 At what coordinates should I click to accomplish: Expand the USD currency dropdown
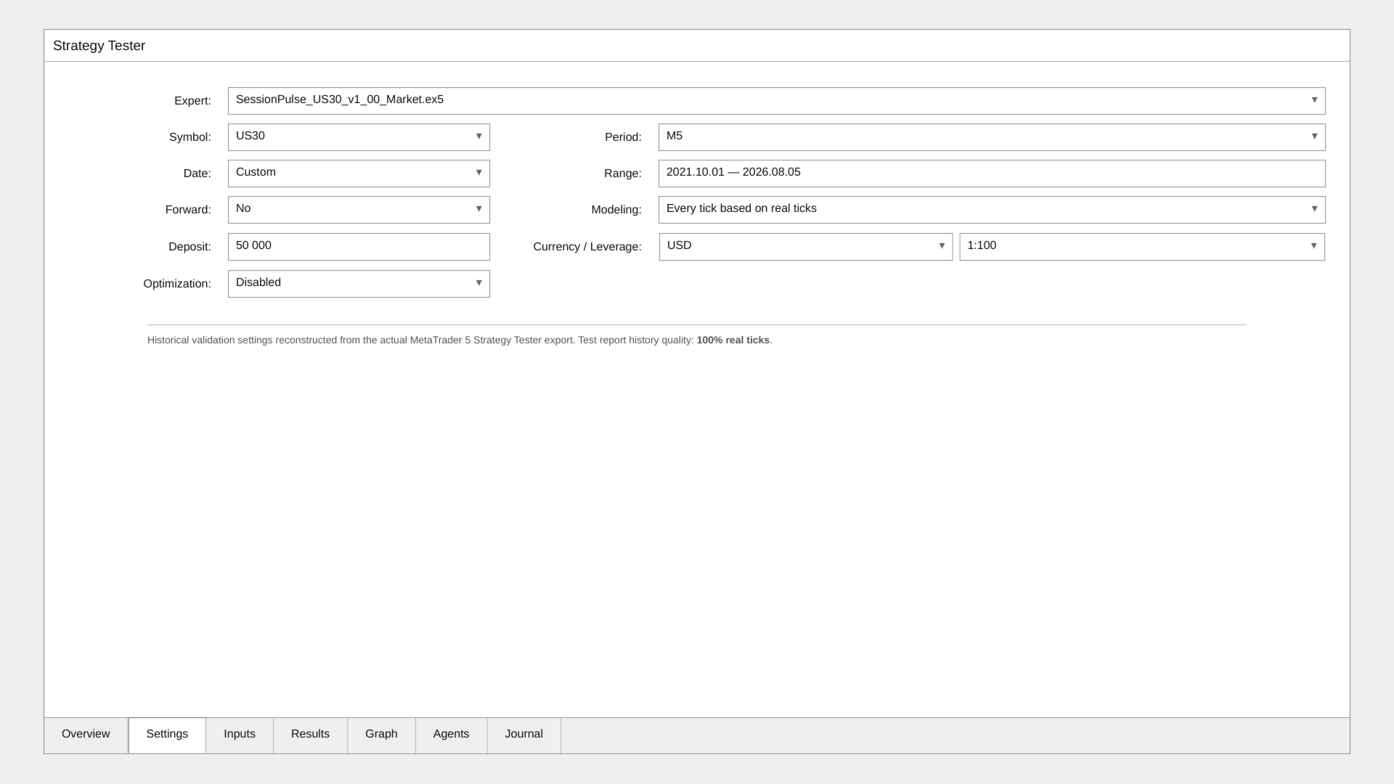806,247
